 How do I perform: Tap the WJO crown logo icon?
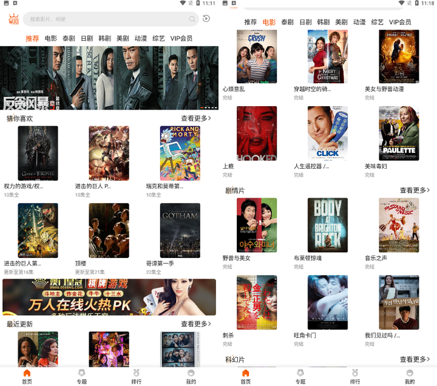[x=13, y=19]
